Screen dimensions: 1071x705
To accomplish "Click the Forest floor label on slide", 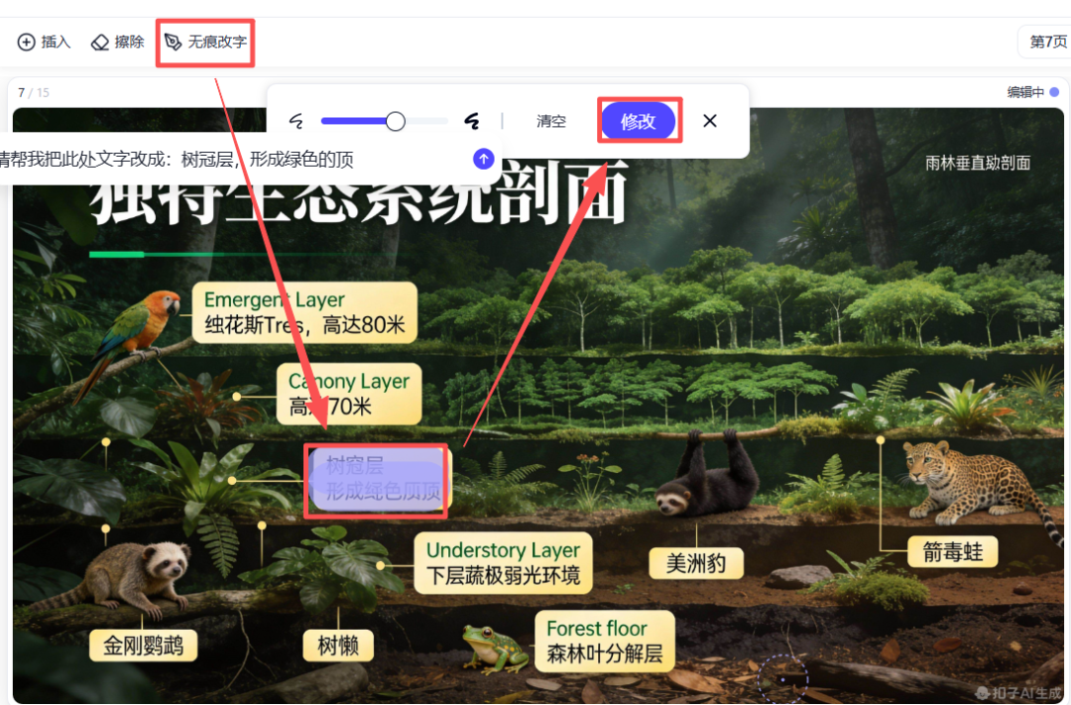I will point(605,641).
